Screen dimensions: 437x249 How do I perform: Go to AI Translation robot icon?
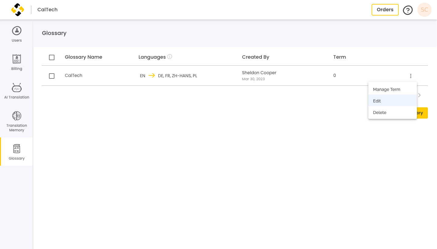point(17,88)
